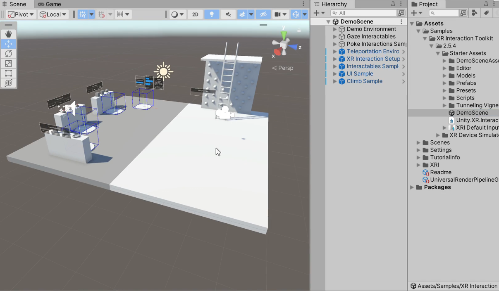Open the Hierarchy panel options menu

(x=401, y=4)
